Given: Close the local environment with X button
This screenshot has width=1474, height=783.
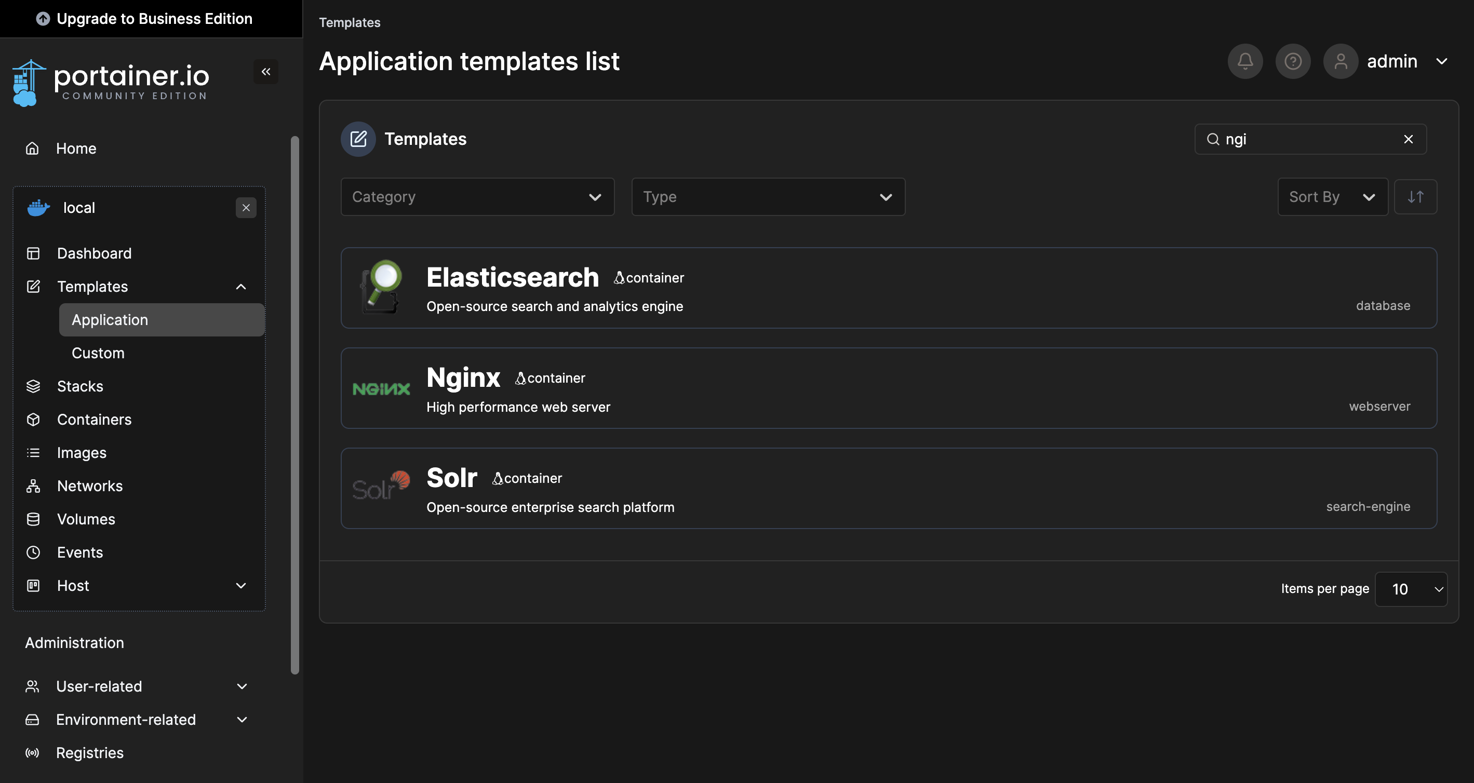Looking at the screenshot, I should coord(246,208).
